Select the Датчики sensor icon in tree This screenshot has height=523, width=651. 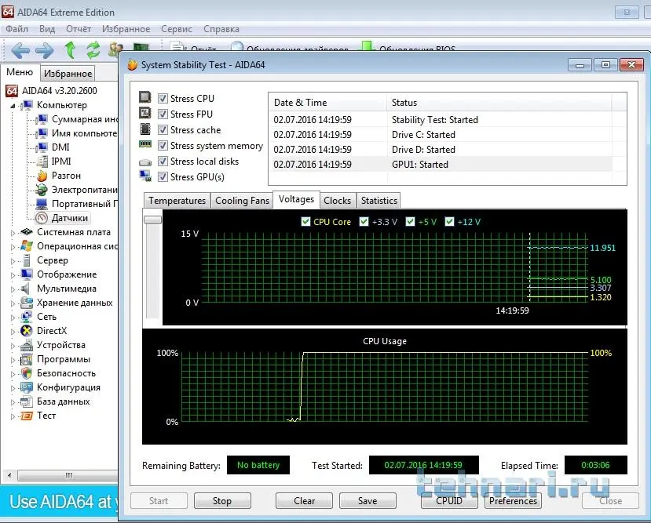[42, 218]
